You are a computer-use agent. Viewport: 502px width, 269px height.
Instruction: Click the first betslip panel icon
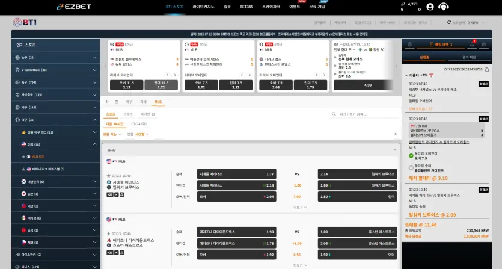[410, 45]
